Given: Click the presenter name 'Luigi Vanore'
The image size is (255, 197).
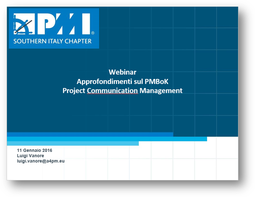Looking at the screenshot, I should tap(30, 156).
